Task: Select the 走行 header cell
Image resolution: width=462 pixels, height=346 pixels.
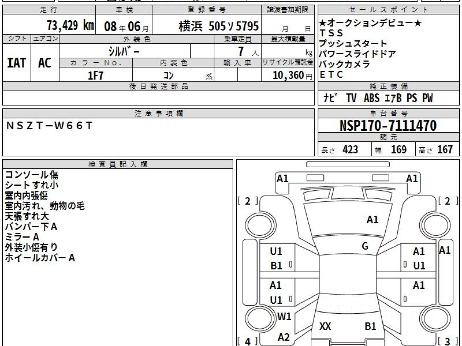Action: (x=49, y=10)
